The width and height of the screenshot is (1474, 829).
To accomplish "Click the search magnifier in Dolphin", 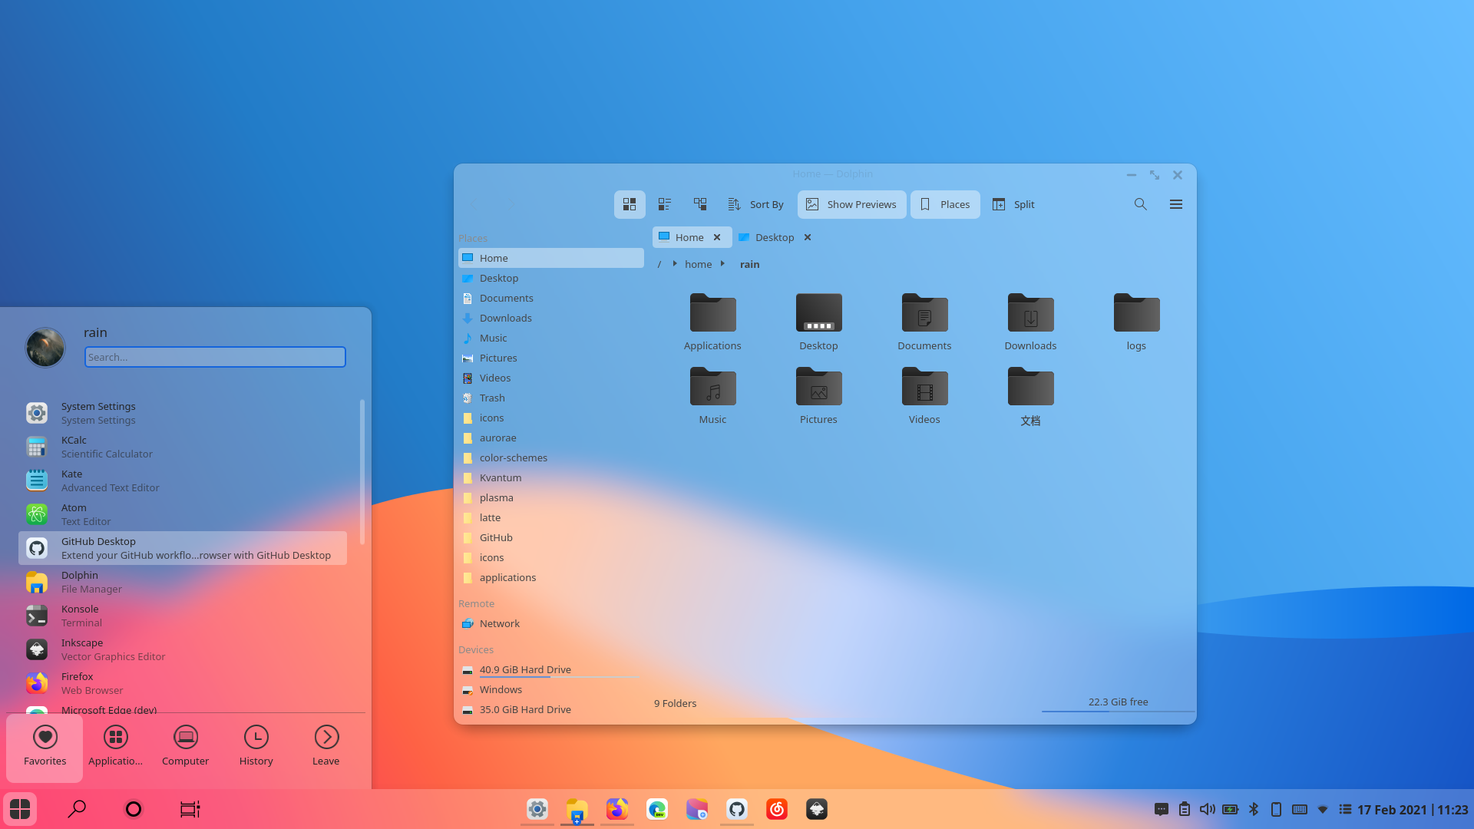I will coord(1141,204).
